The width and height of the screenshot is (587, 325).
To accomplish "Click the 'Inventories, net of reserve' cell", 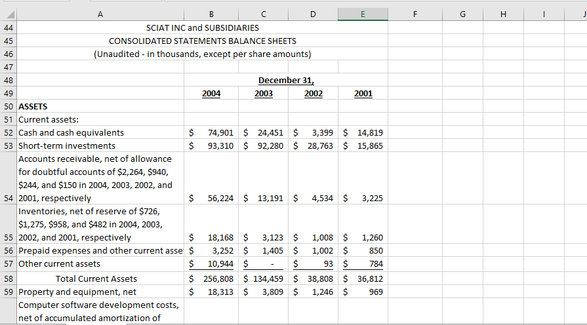I will (x=100, y=224).
